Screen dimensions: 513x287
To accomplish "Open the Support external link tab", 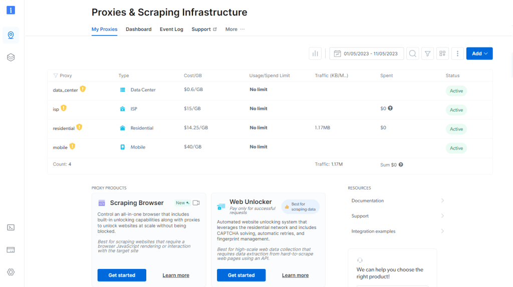I will pos(204,29).
